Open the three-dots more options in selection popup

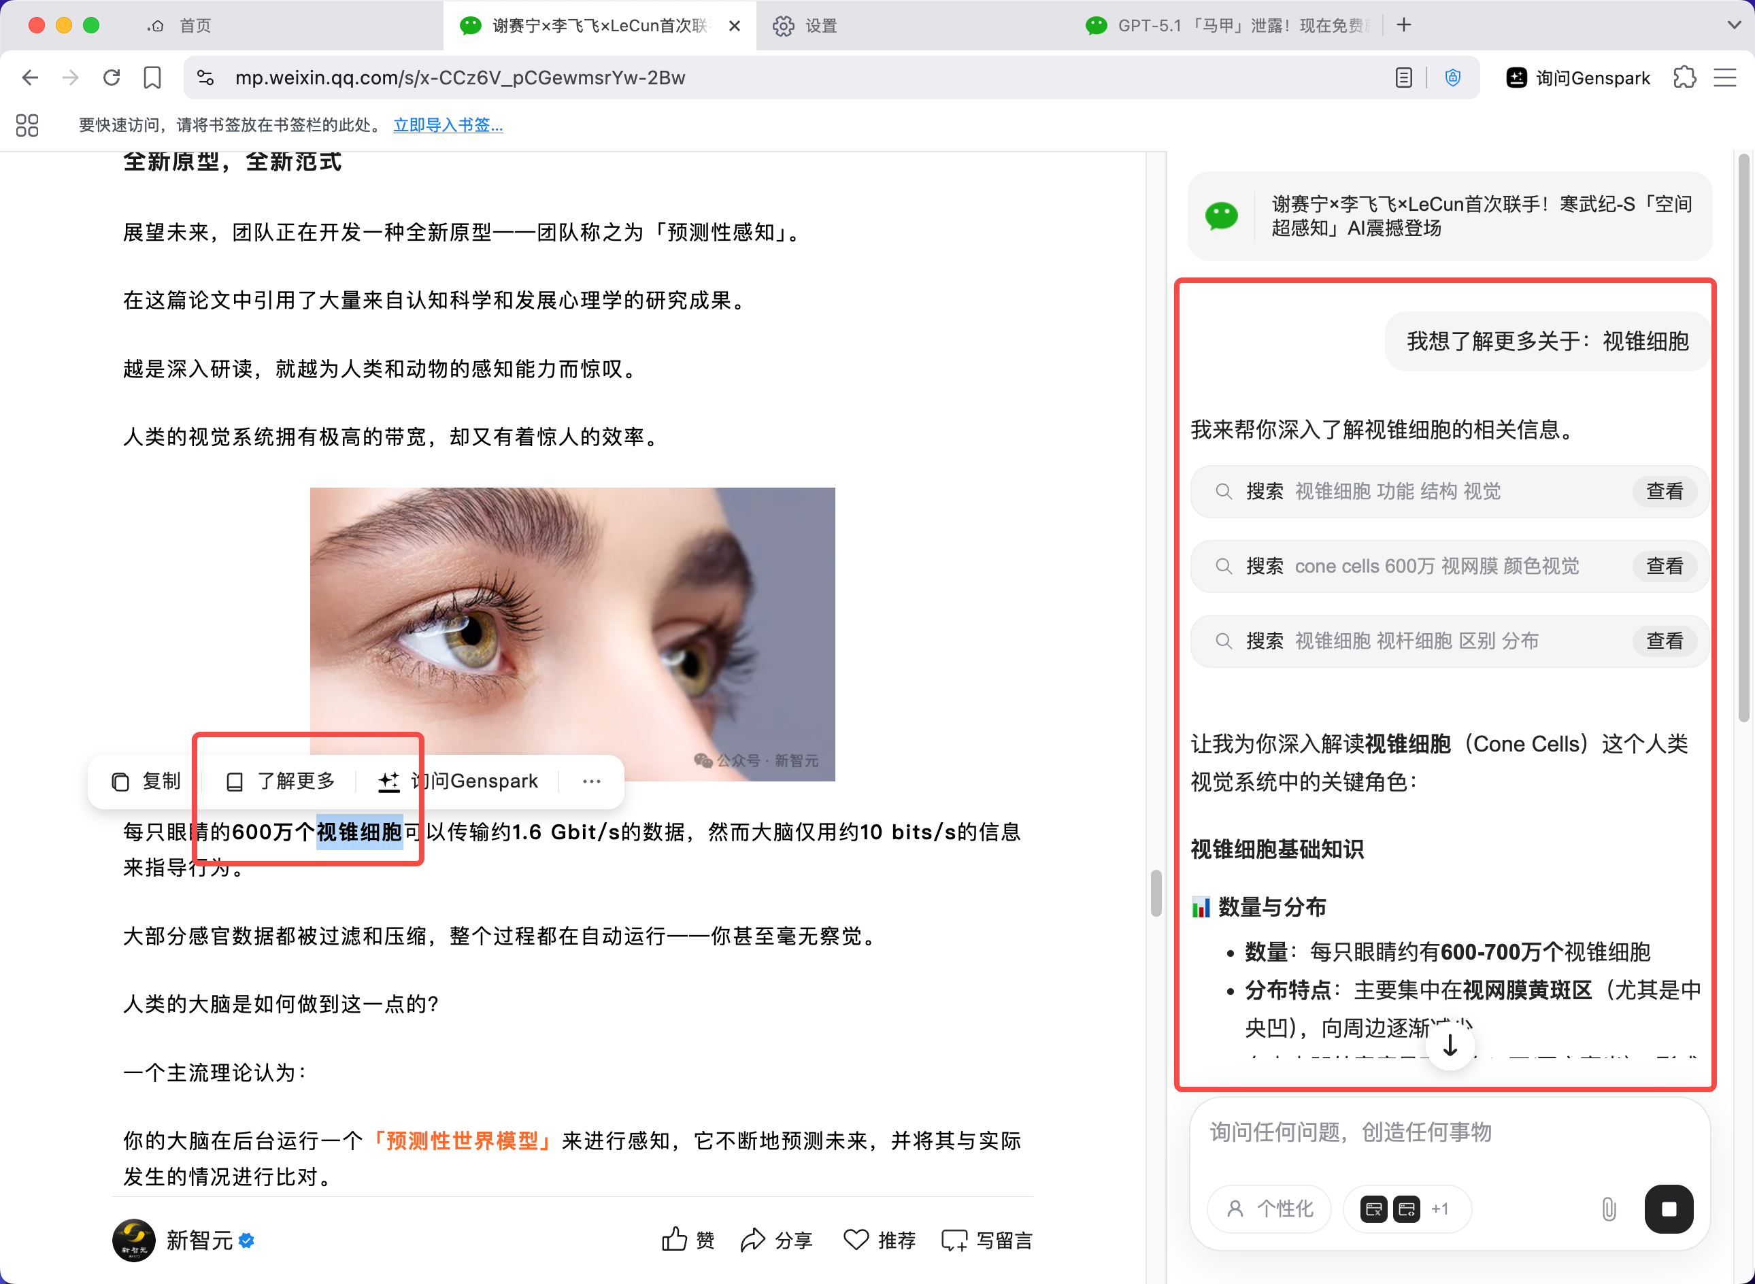(592, 781)
